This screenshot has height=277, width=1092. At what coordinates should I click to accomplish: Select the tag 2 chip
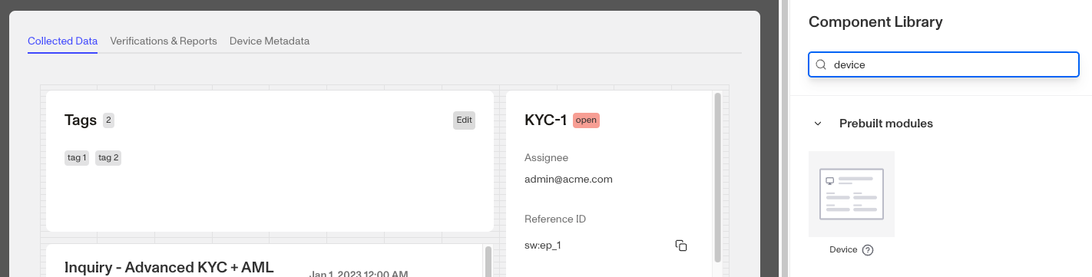pos(108,158)
